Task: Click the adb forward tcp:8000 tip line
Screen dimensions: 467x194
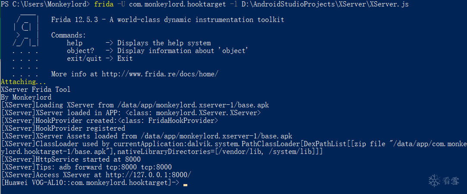Action: pyautogui.click(x=86, y=167)
